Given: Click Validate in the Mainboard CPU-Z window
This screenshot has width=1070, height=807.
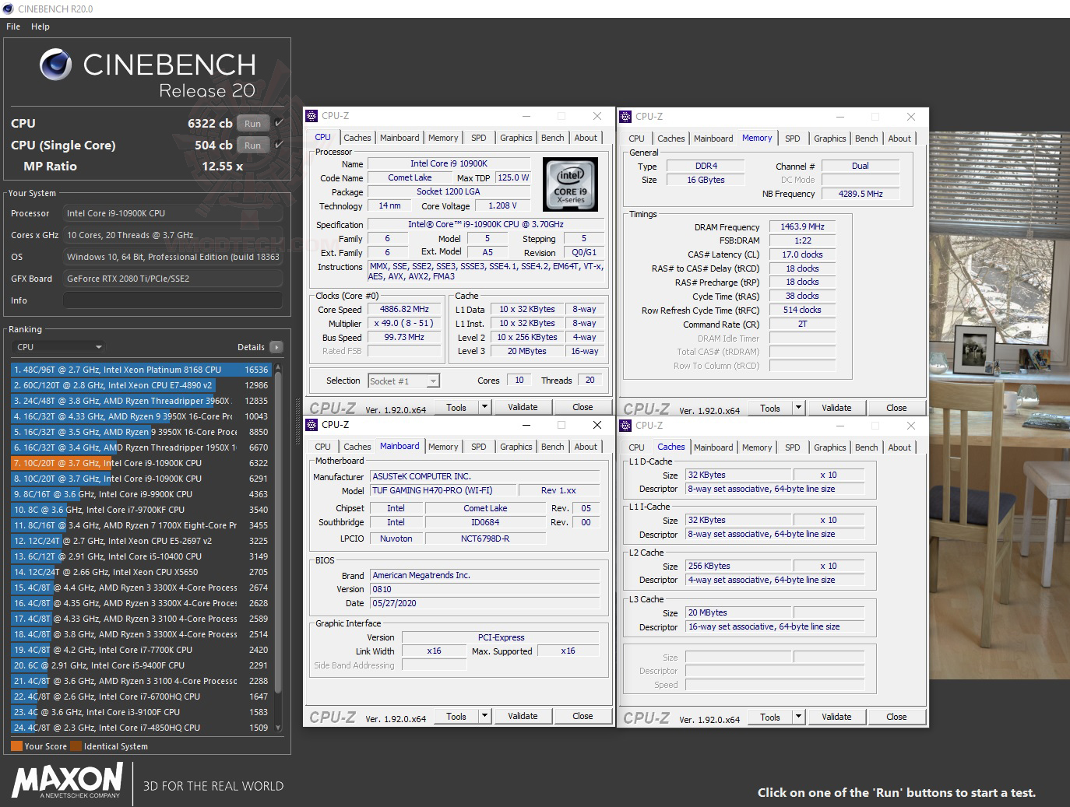Looking at the screenshot, I should pyautogui.click(x=523, y=715).
